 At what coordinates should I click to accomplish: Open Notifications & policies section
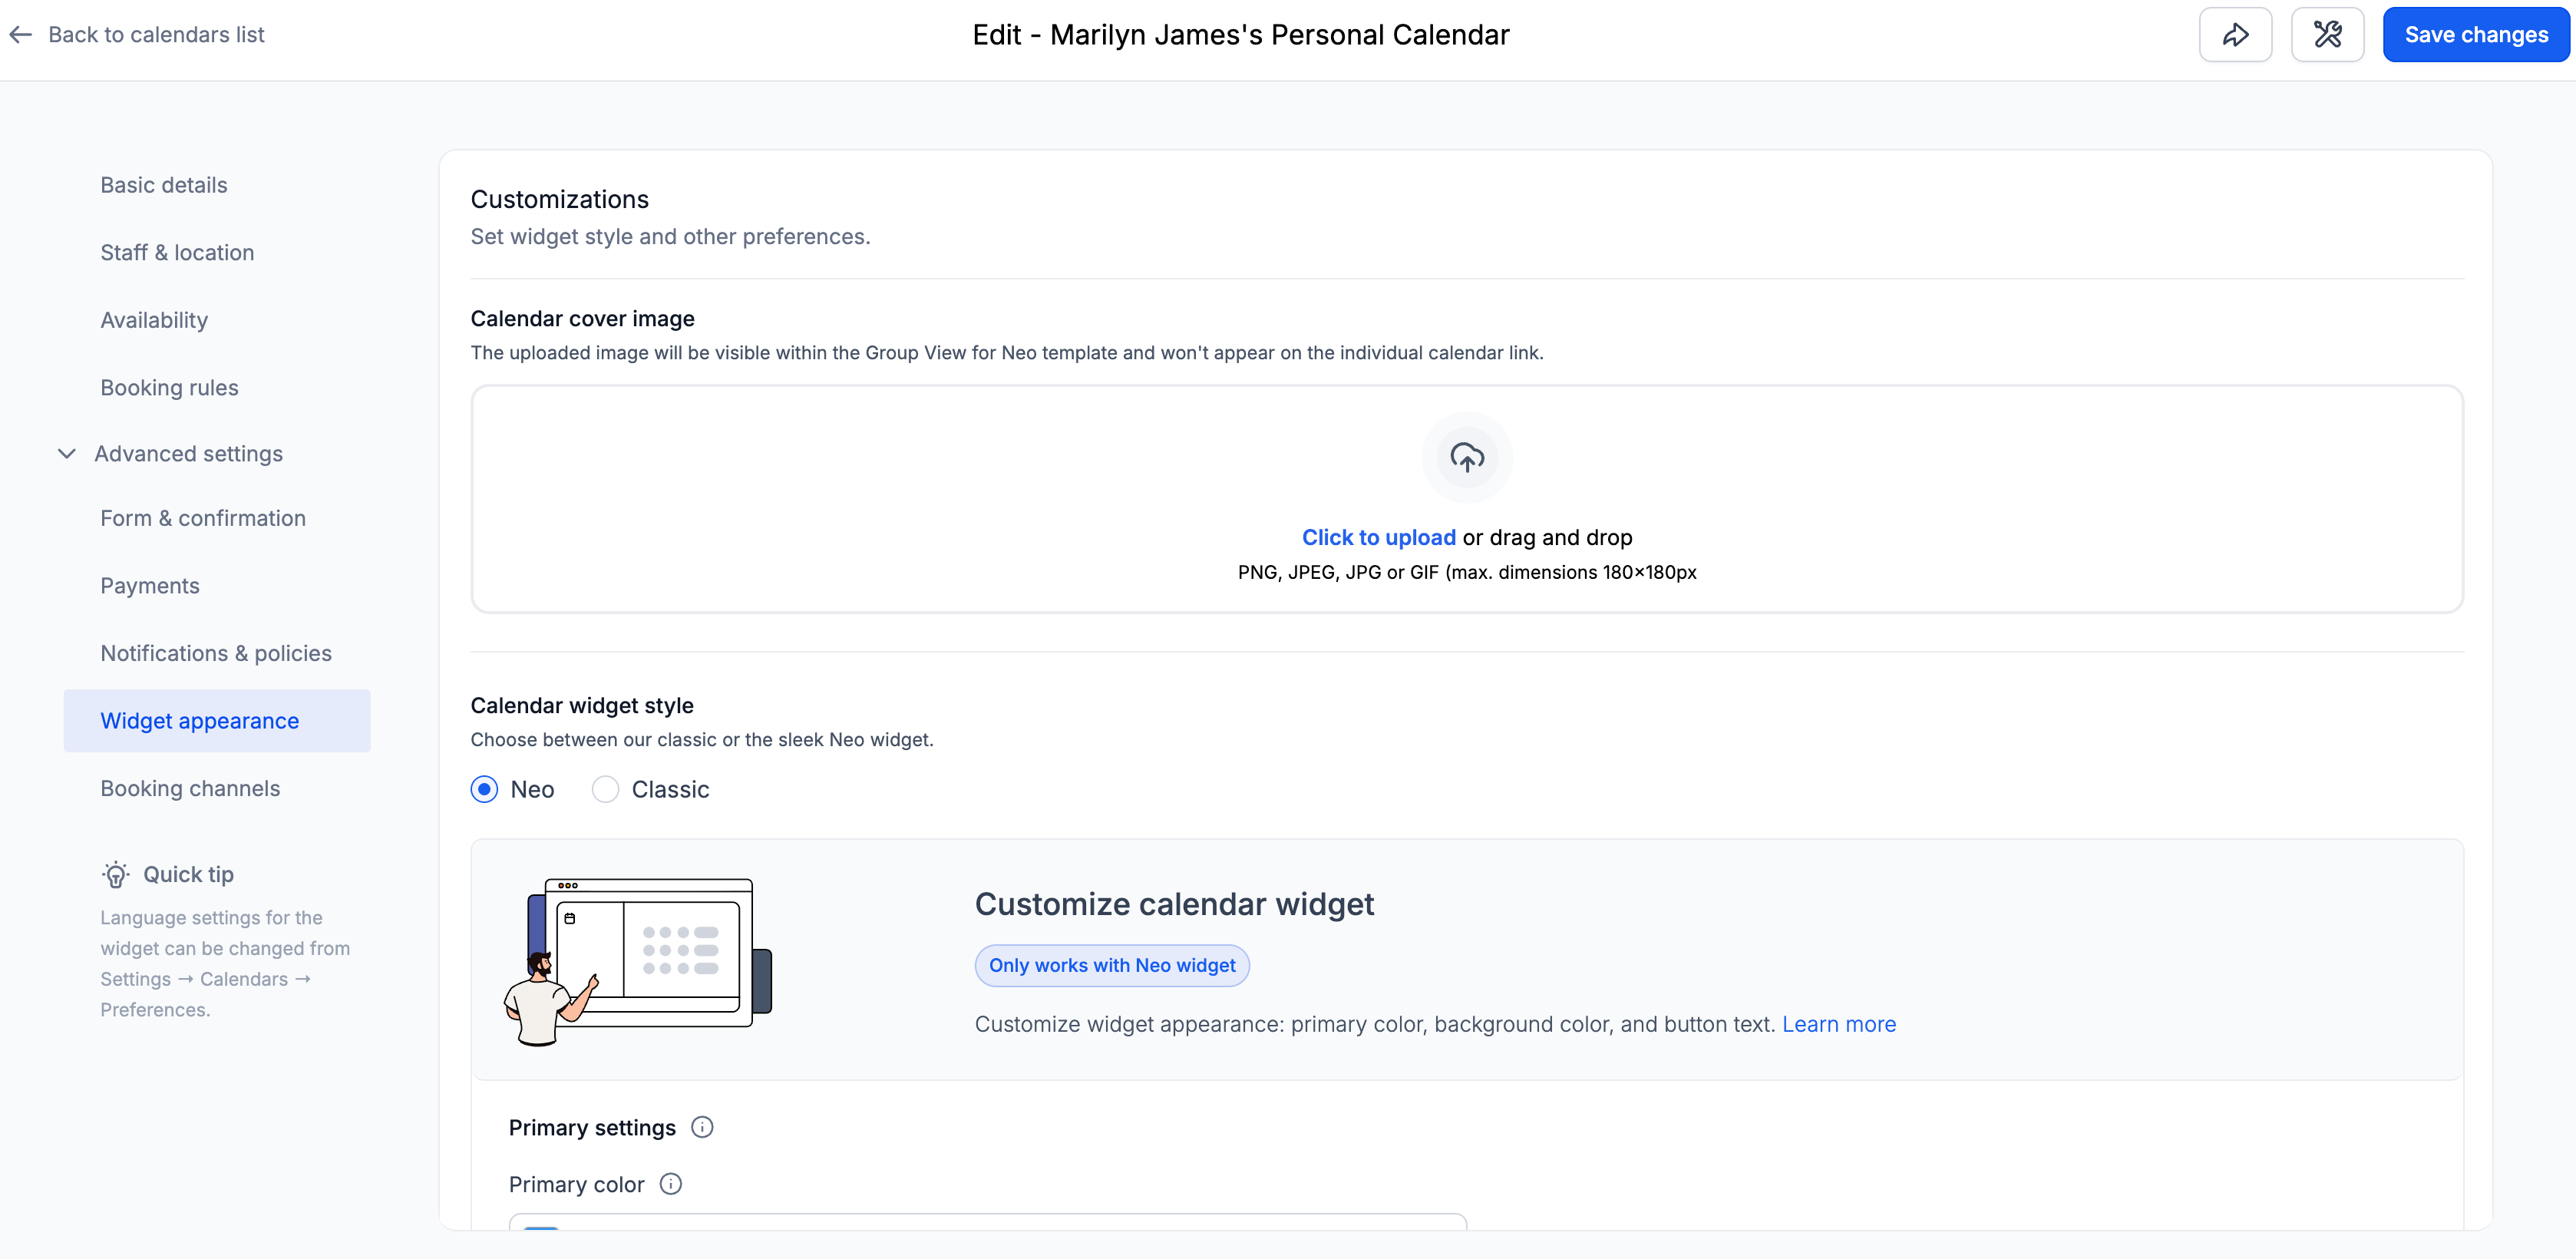(216, 653)
